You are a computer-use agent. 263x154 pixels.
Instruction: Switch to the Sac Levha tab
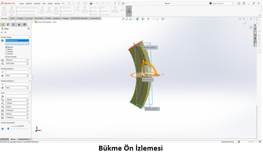click(29, 19)
